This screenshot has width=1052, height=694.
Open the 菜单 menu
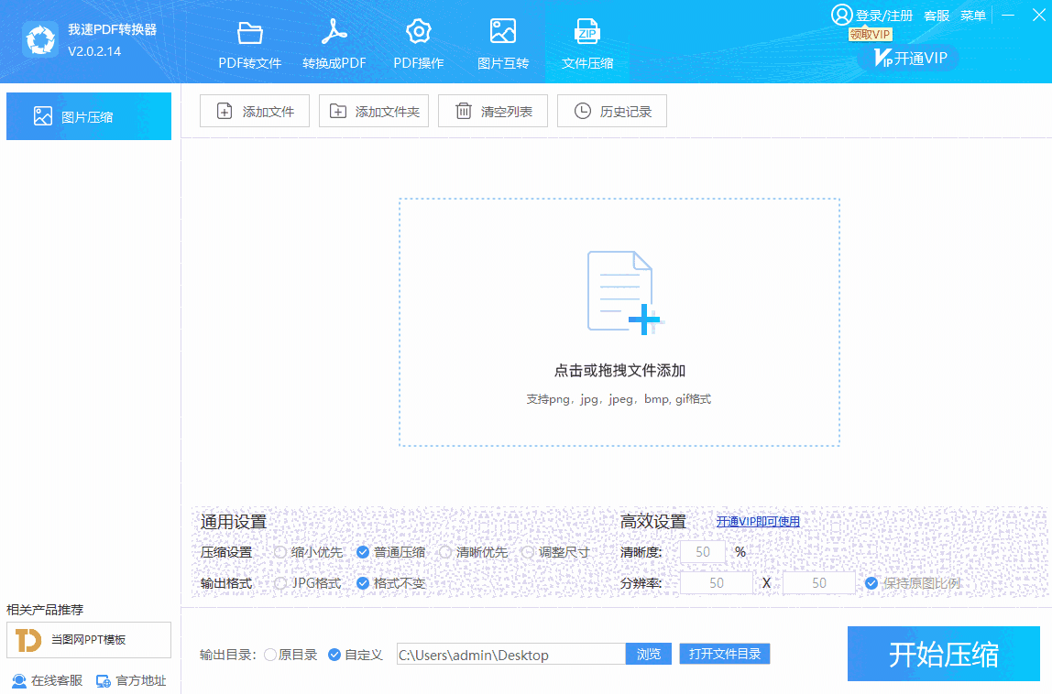(972, 16)
